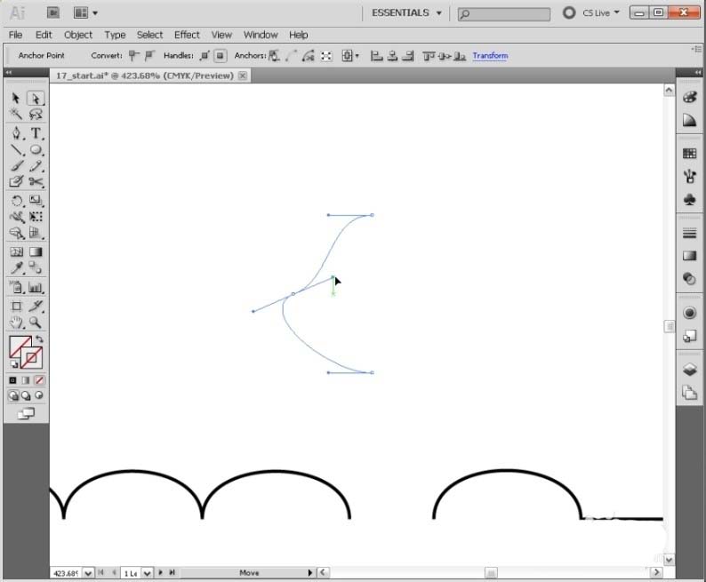Choose the Type tool

click(36, 132)
